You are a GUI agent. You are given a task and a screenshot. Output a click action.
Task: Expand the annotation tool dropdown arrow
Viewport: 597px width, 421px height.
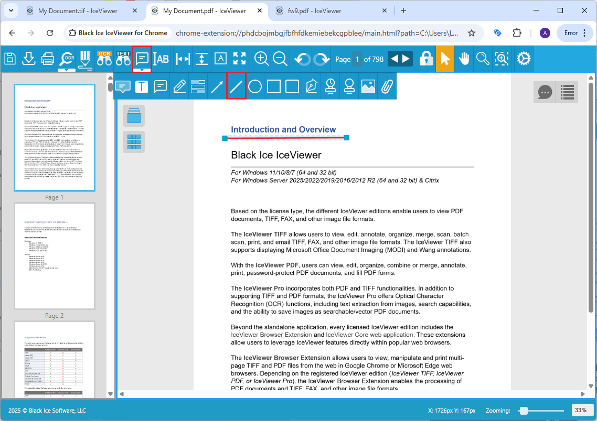click(142, 70)
